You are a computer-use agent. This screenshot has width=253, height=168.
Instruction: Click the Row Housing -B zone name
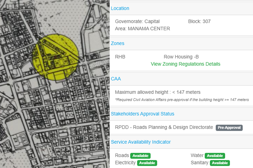click(181, 57)
